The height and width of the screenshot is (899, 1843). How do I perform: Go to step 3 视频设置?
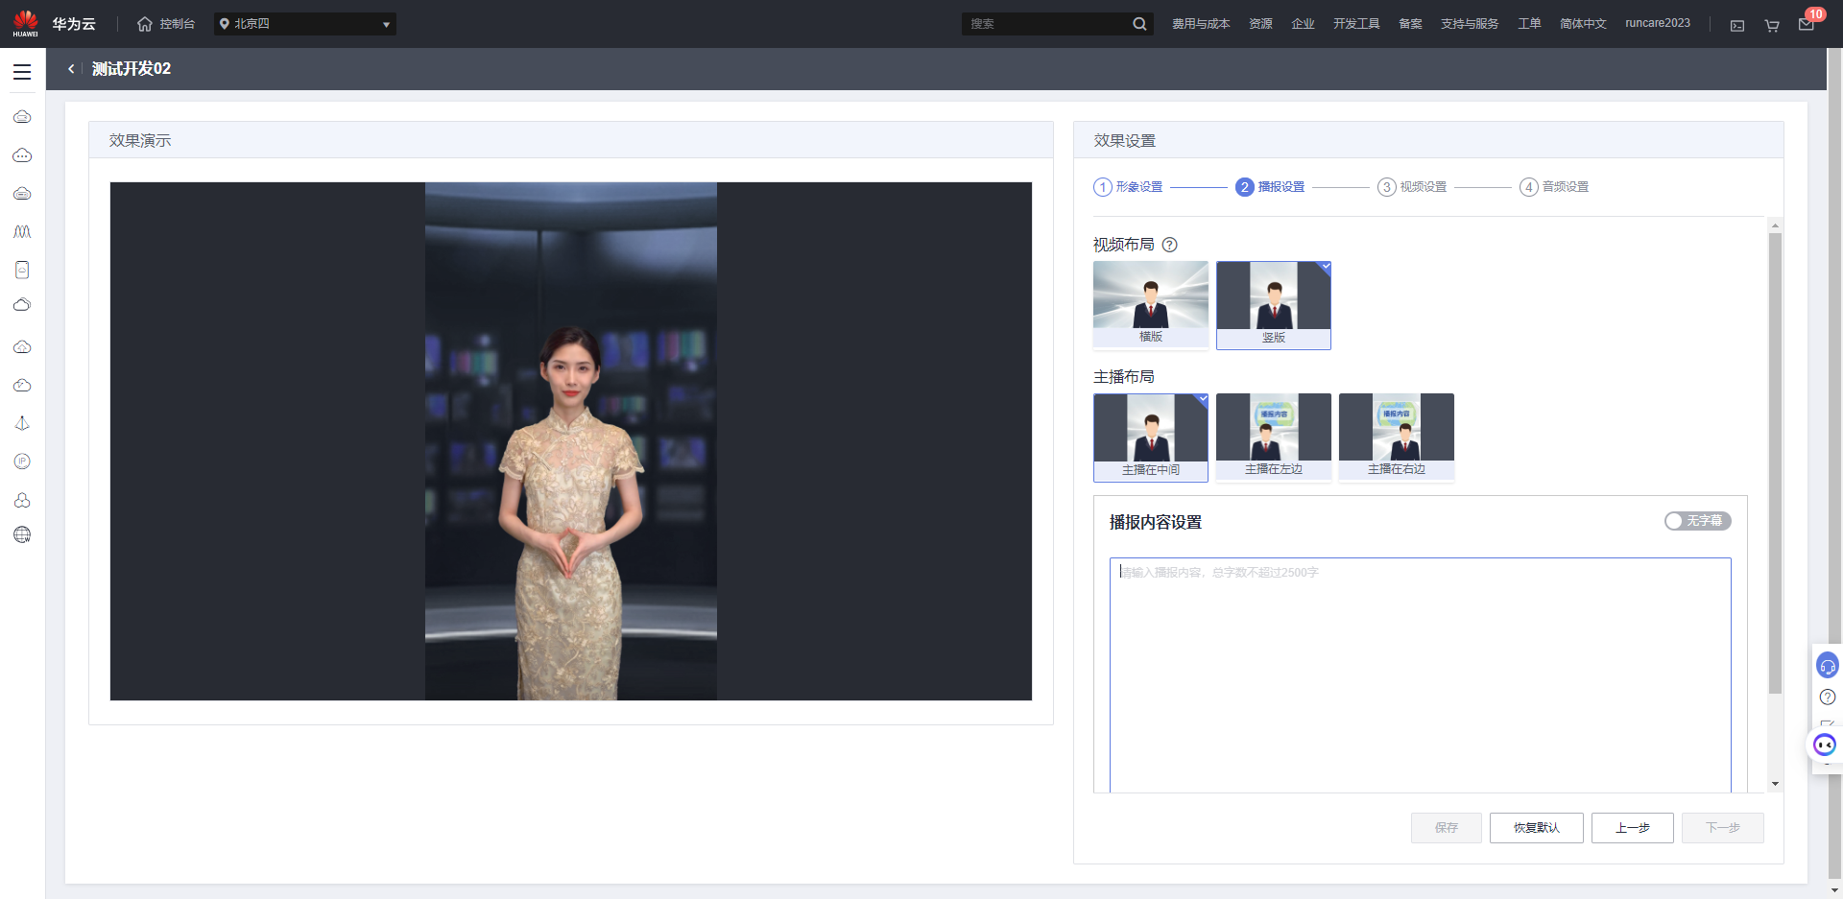tap(1412, 187)
